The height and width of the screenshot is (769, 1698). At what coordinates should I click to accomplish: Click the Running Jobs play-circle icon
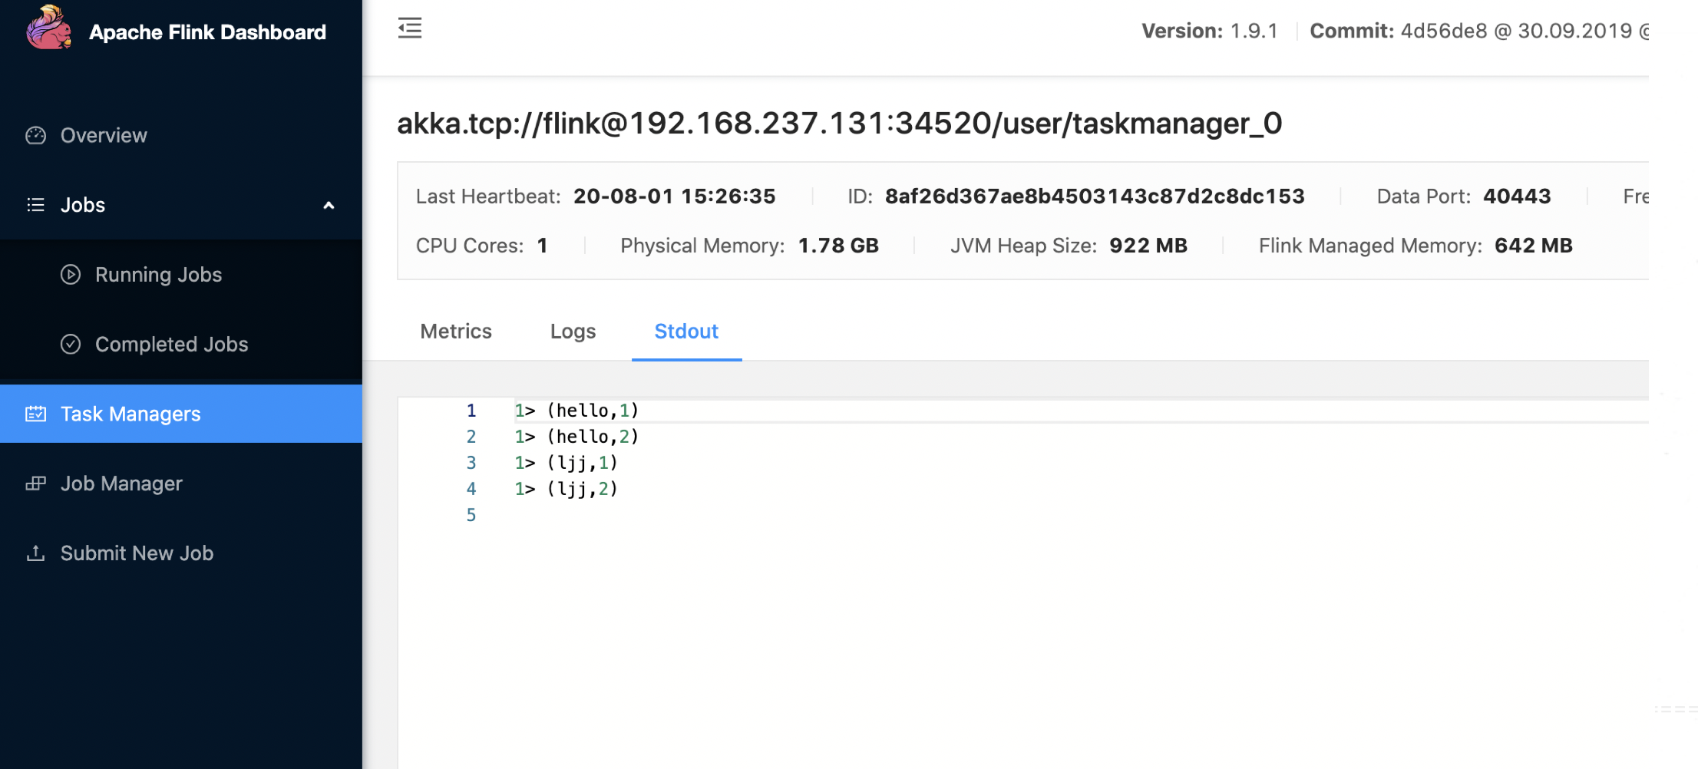[x=71, y=275]
